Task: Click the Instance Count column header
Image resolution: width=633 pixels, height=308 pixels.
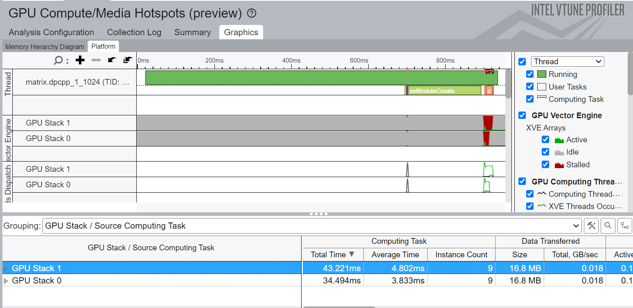Action: point(461,254)
